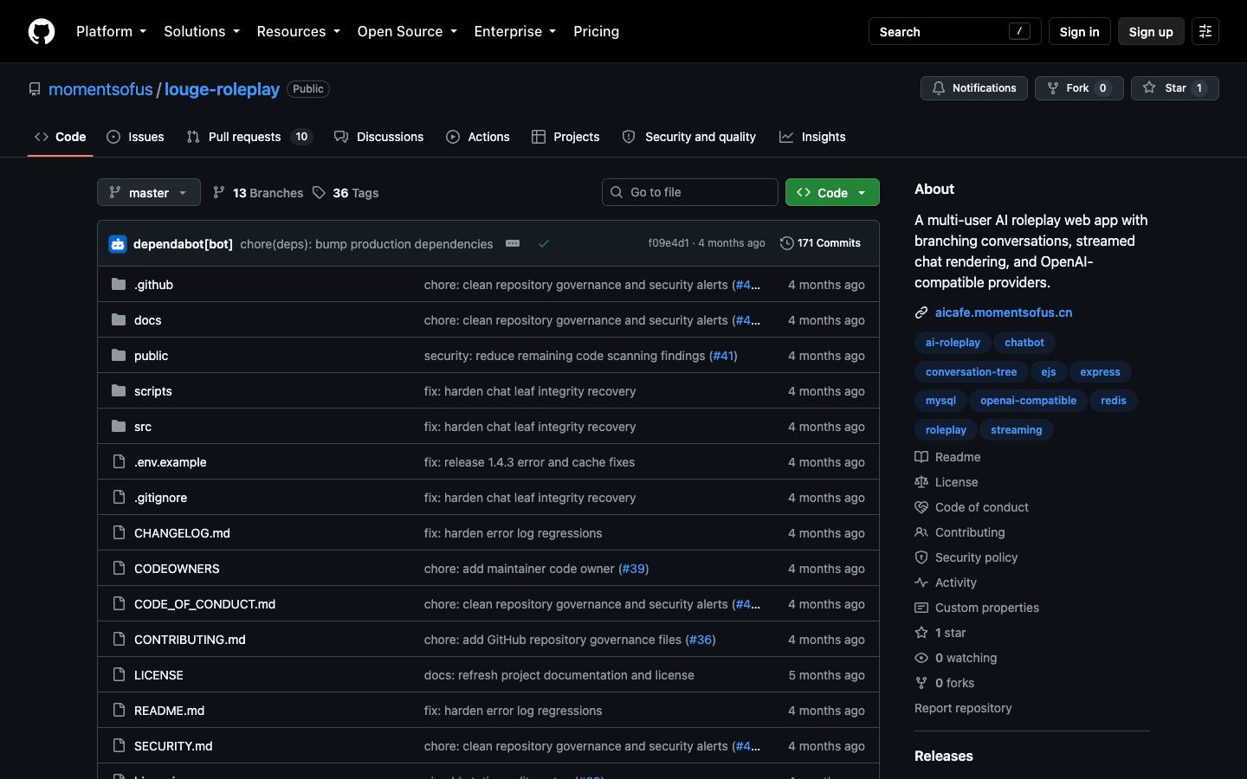Viewport: 1247px width, 779px height.
Task: Click the Custom properties icon
Action: 921,608
